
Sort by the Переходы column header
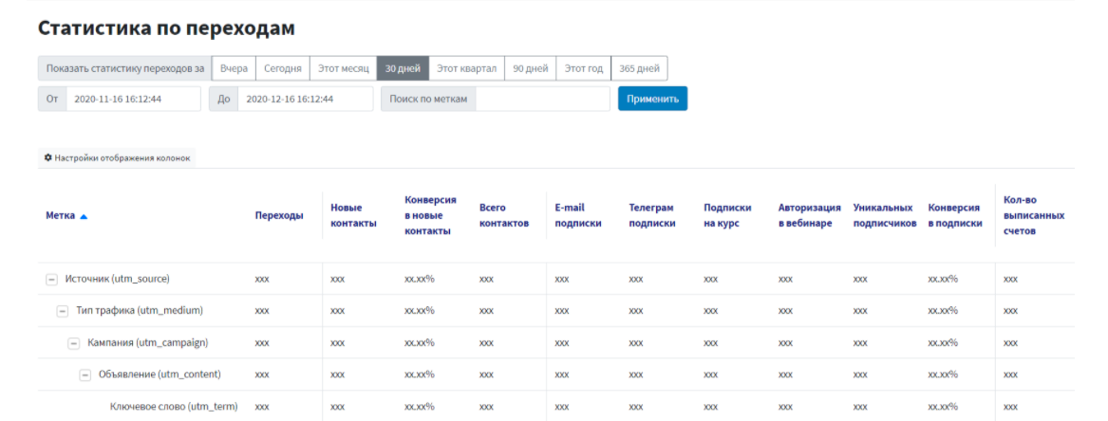pyautogui.click(x=279, y=216)
